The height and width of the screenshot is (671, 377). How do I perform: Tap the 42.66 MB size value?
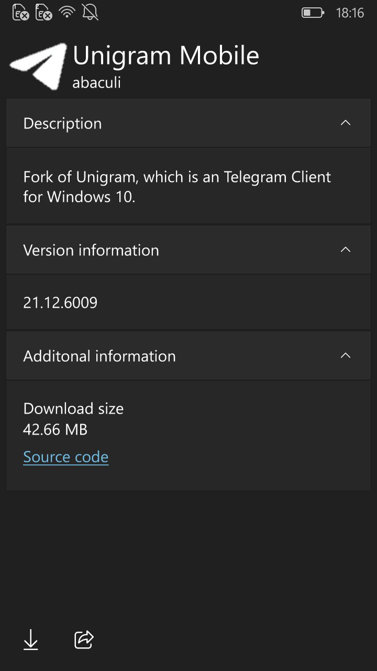click(x=54, y=429)
